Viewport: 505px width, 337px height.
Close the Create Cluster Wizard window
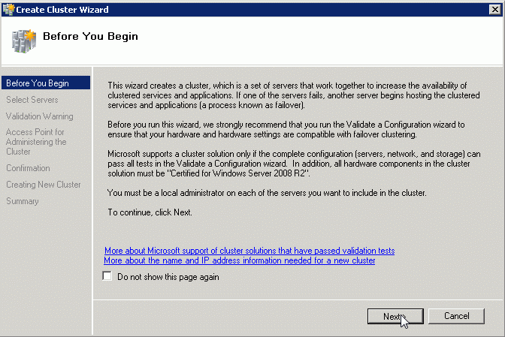point(494,9)
